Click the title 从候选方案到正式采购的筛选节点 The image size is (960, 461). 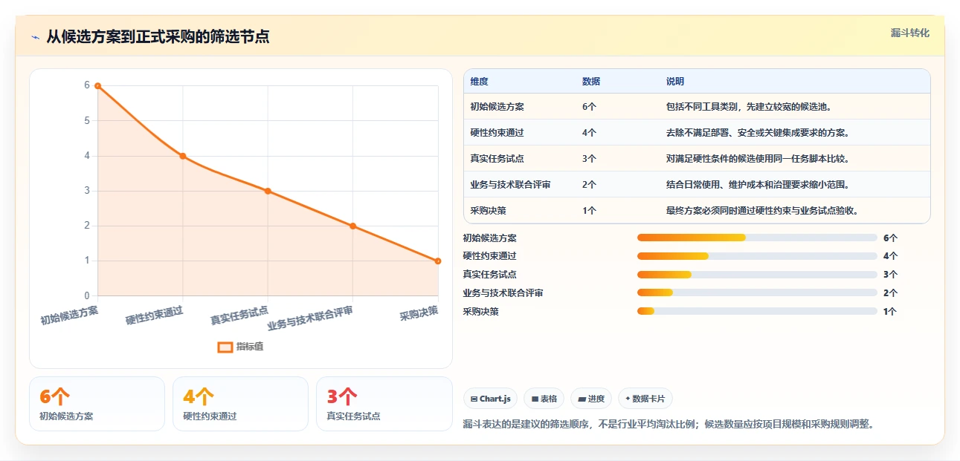click(158, 36)
